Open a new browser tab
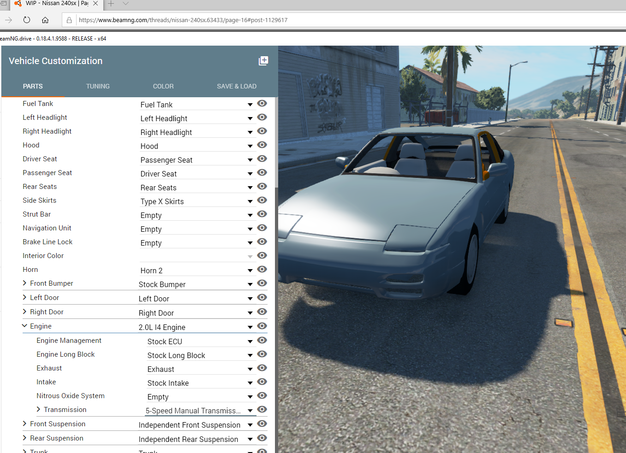 pos(111,4)
